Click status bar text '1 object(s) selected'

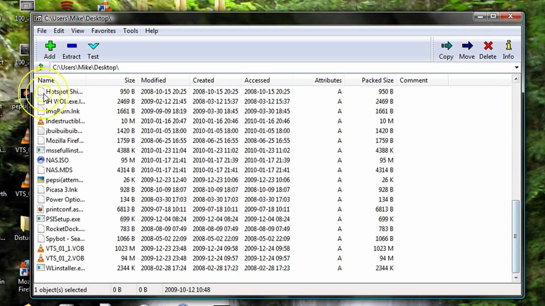tap(60, 290)
